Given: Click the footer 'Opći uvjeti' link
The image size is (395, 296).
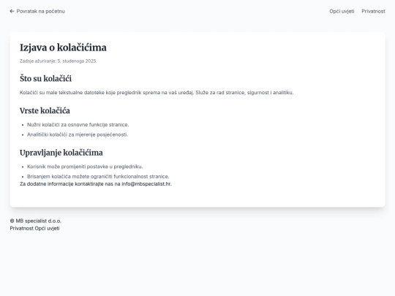Looking at the screenshot, I should click(x=47, y=228).
